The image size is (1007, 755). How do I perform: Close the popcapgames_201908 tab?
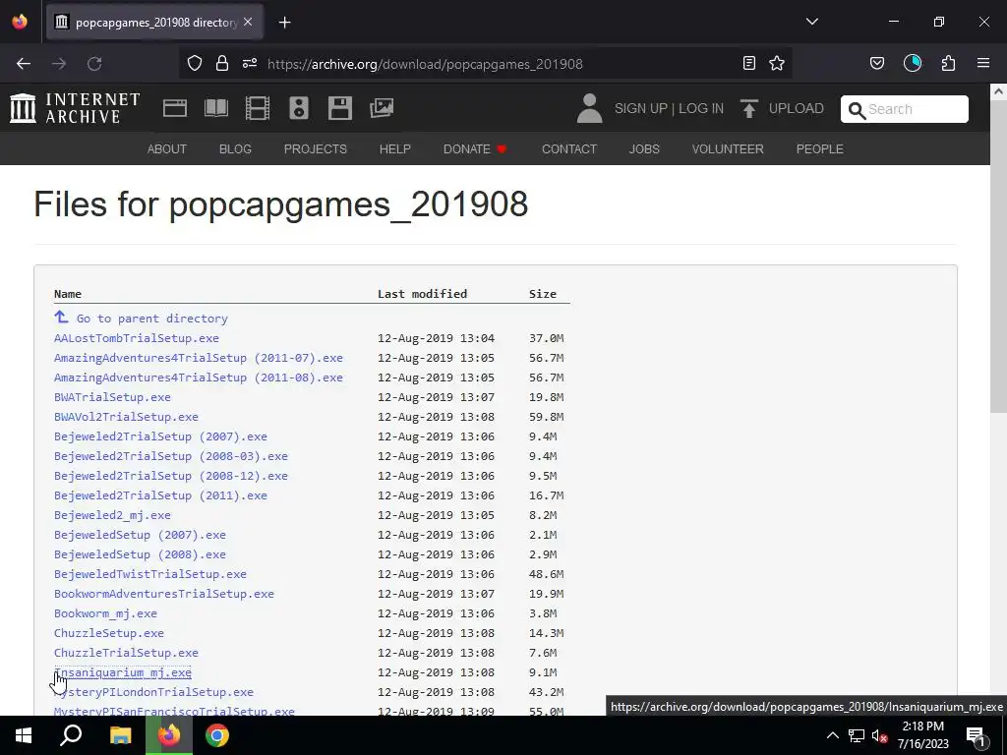click(x=248, y=22)
